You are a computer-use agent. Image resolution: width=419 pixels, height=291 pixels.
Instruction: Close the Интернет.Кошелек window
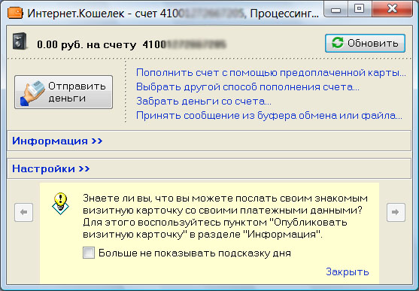[392, 9]
